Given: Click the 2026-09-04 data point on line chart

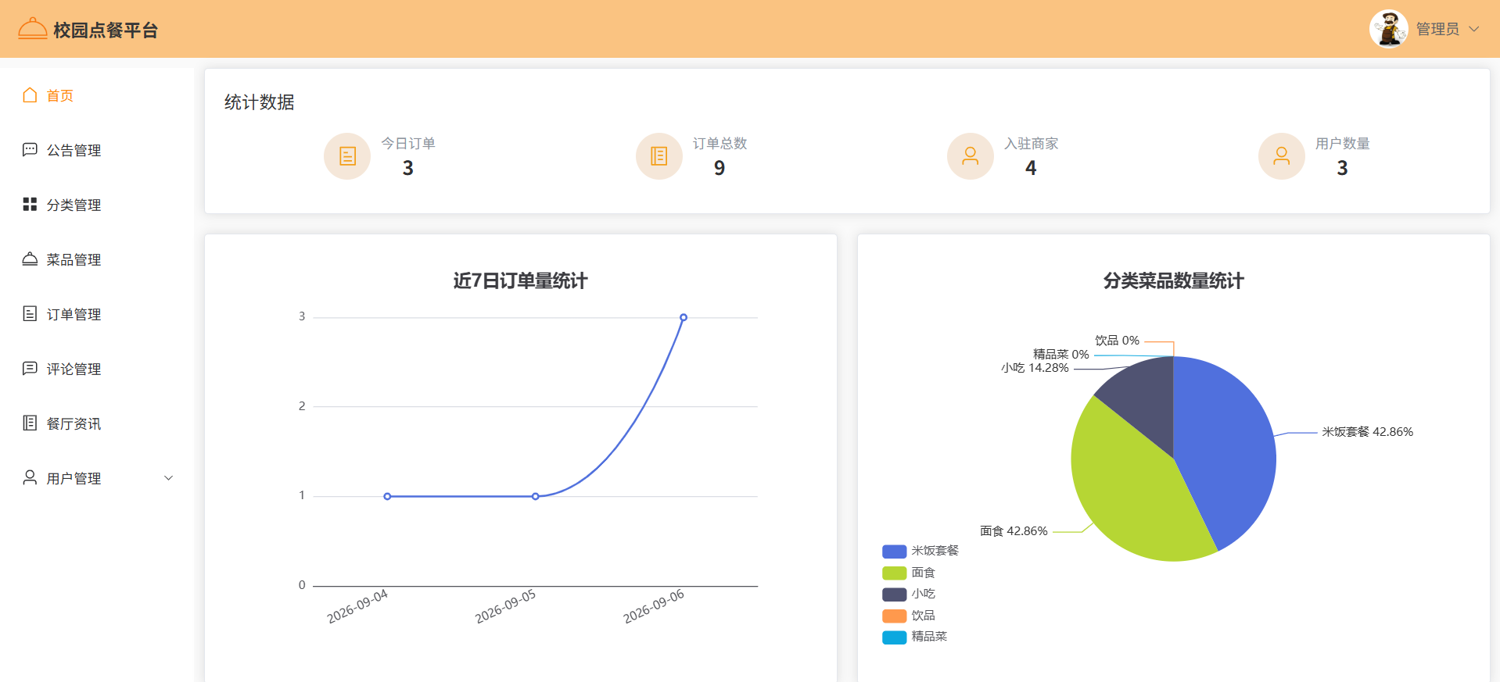Looking at the screenshot, I should [387, 496].
